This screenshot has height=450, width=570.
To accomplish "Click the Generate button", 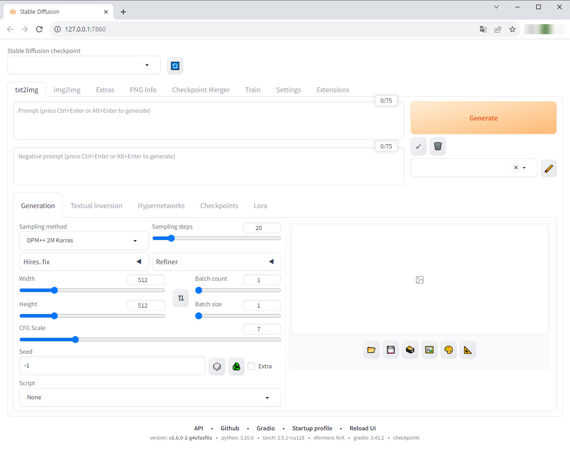I will [x=484, y=118].
